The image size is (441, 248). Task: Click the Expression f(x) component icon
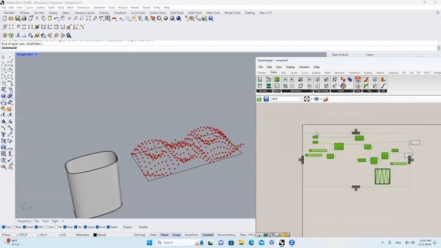[x=334, y=80]
